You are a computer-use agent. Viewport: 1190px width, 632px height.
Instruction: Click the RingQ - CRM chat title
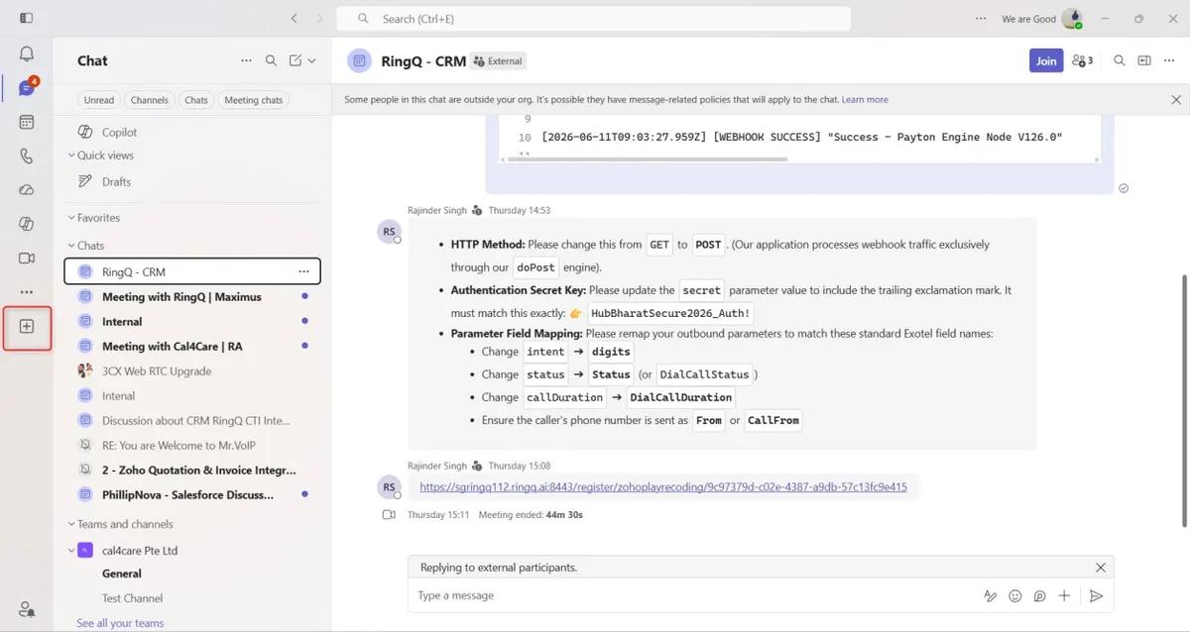[x=423, y=60]
